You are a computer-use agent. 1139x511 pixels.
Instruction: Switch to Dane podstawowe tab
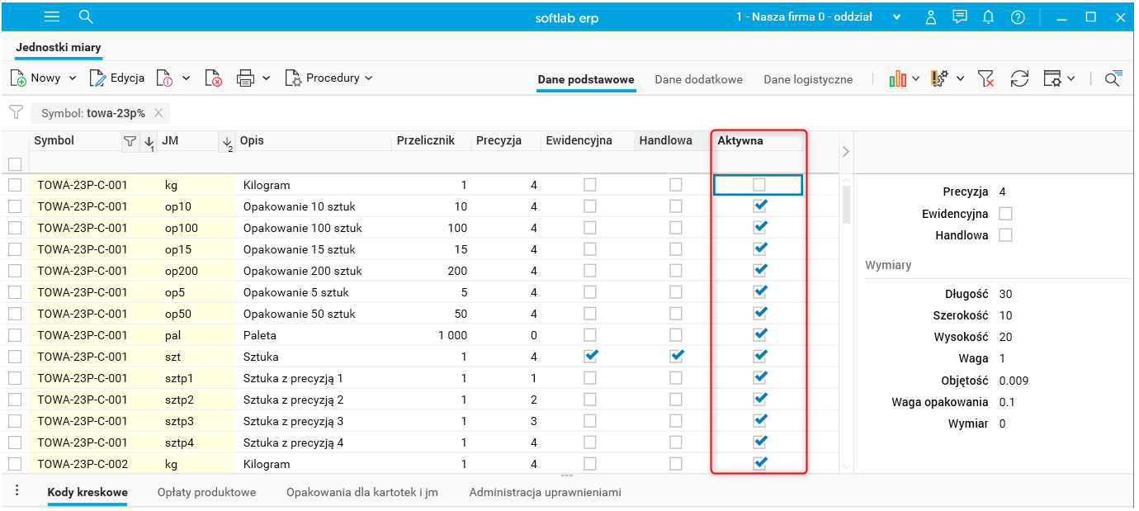pos(586,80)
